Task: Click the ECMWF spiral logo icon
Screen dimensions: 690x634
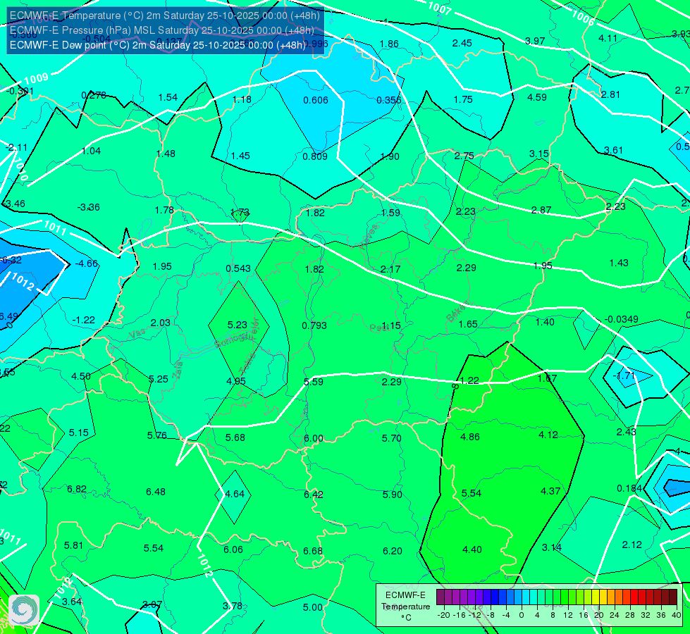Action: tap(24, 610)
